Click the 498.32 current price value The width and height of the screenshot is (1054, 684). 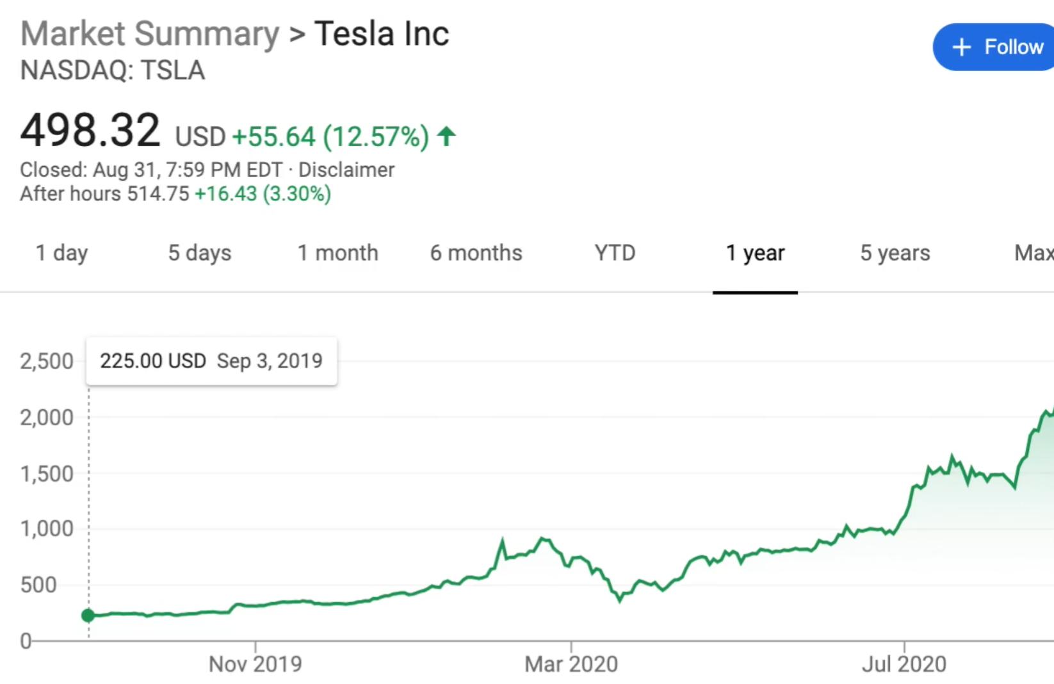tap(90, 130)
